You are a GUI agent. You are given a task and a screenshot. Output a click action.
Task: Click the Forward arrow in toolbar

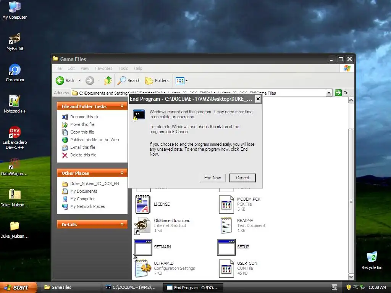[x=90, y=80]
